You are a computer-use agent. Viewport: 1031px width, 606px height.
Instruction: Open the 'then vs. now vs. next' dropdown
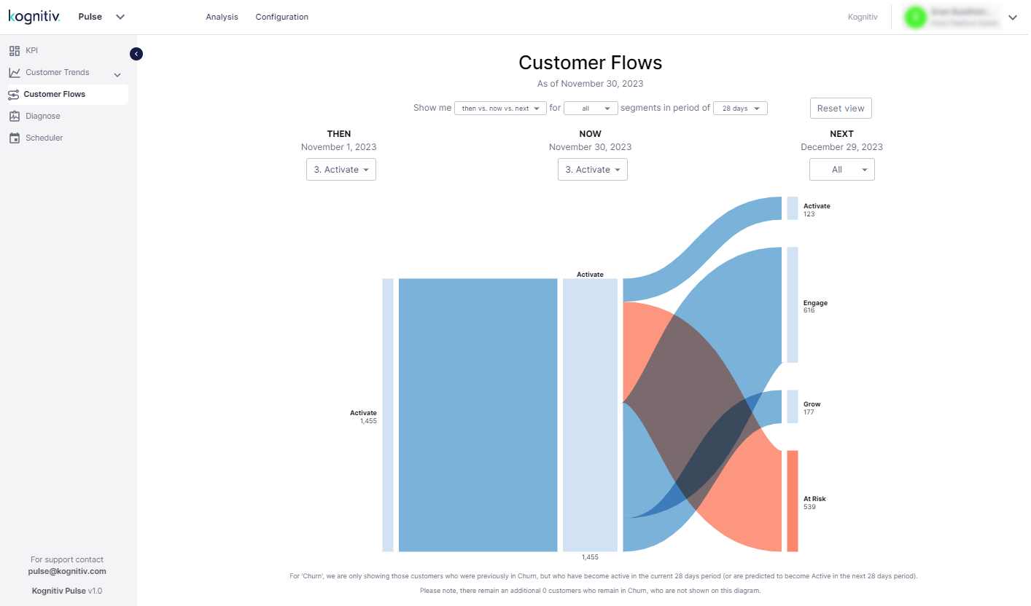pos(500,108)
